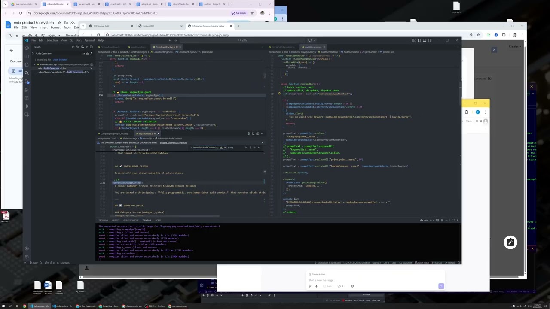Open the Search view in VS Code activity bar
This screenshot has width=550, height=309.
click(26, 73)
